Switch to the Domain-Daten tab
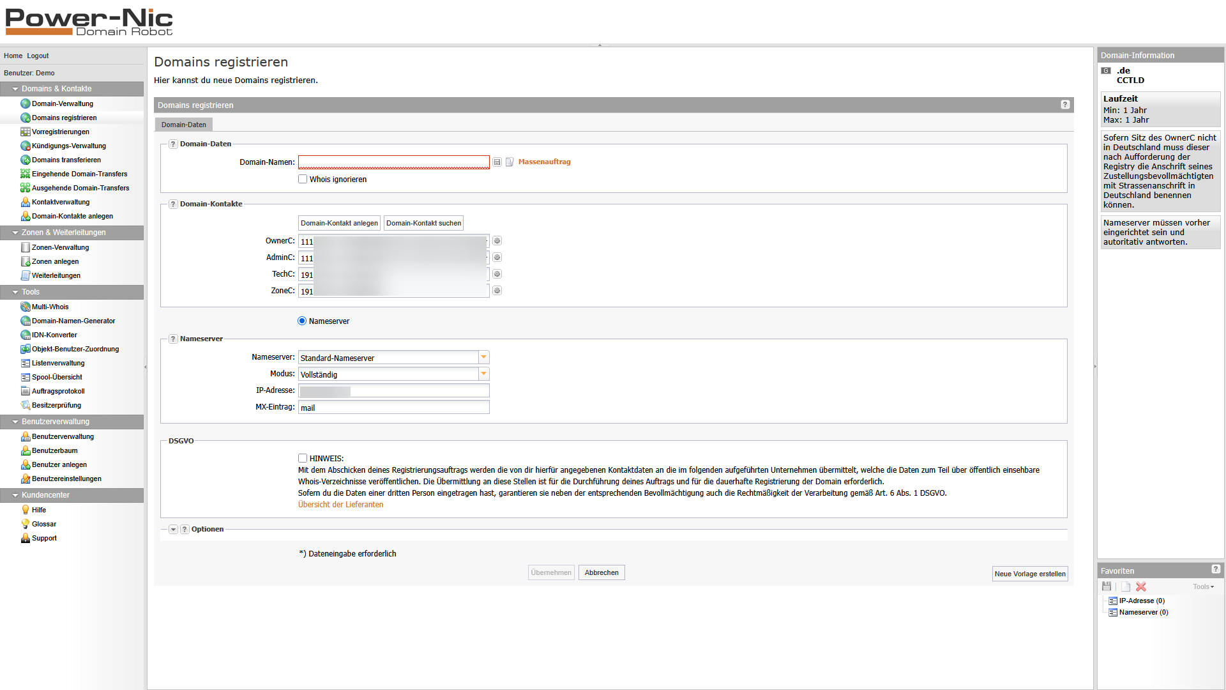Viewport: 1226px width, 690px height. (x=184, y=125)
